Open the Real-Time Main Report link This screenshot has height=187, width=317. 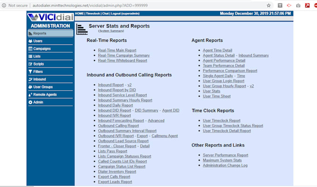(x=117, y=50)
